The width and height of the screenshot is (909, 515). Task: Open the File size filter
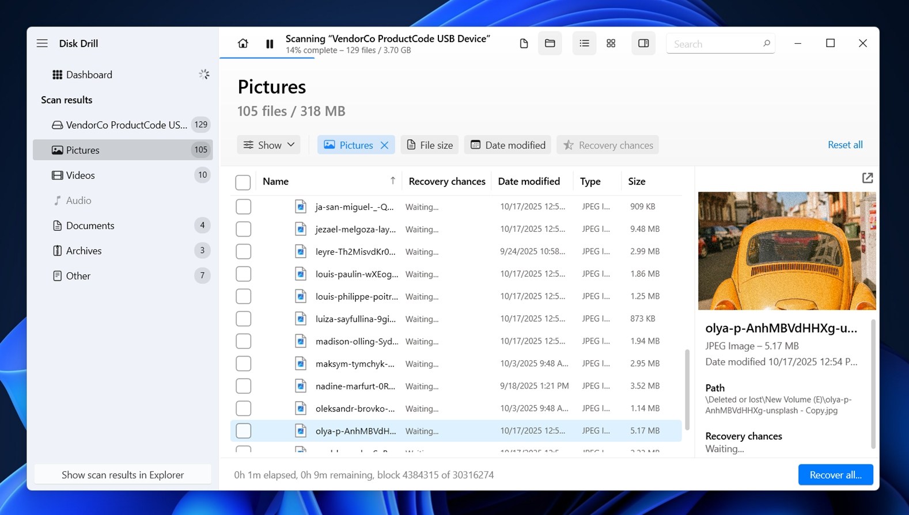430,145
